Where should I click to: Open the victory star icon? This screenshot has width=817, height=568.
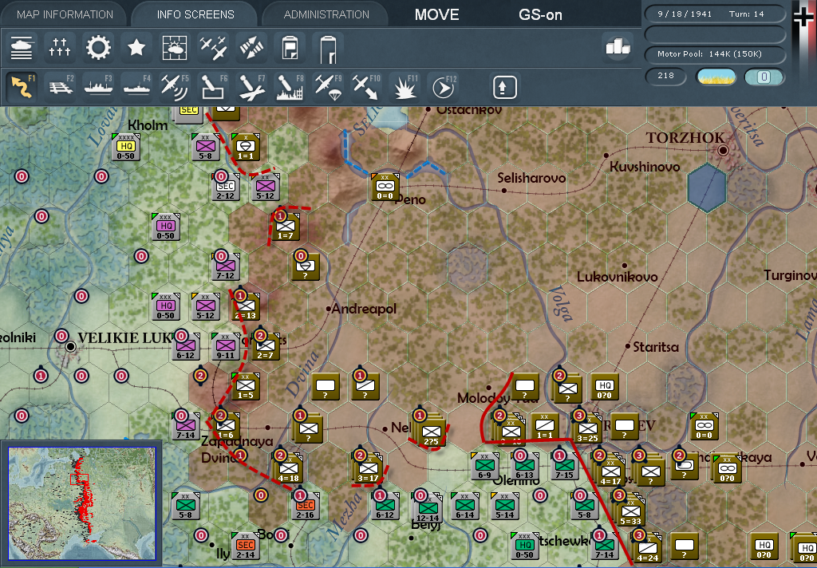(136, 48)
